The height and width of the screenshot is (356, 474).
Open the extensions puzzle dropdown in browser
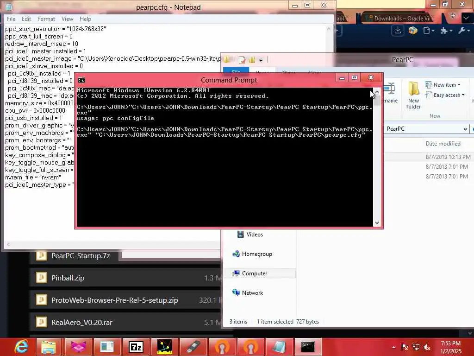[446, 30]
